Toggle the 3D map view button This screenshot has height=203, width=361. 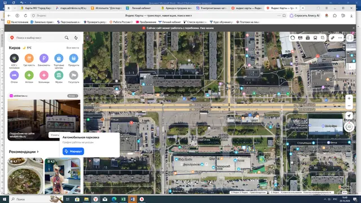(x=349, y=127)
